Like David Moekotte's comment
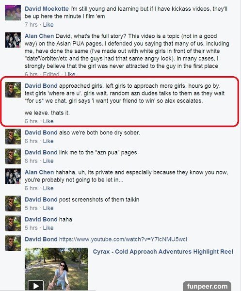 [x=48, y=25]
